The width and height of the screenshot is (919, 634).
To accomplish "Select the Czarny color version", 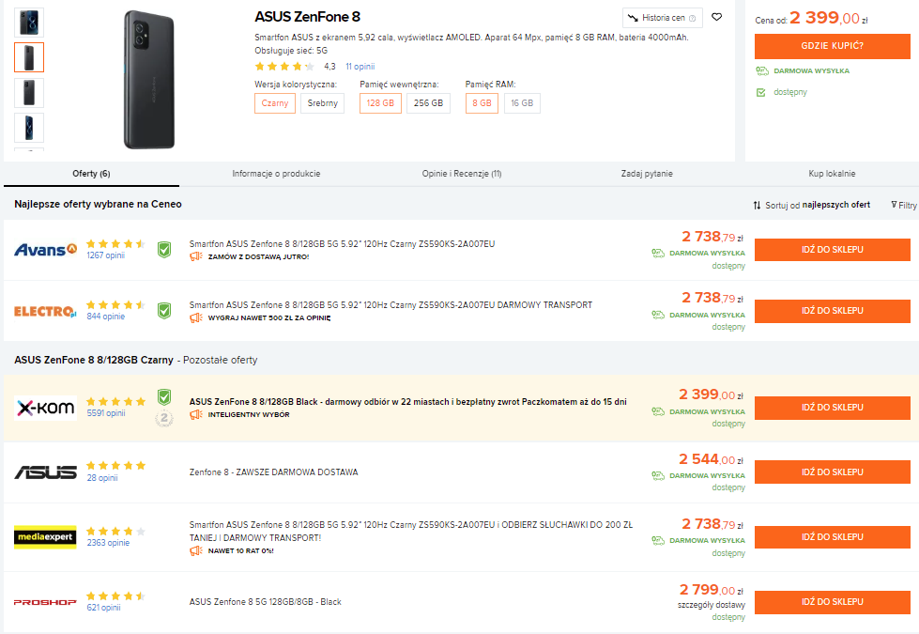I will (275, 103).
